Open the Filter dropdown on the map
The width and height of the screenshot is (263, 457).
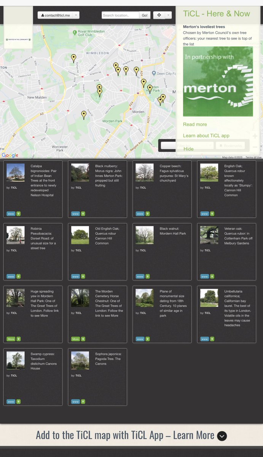click(187, 145)
